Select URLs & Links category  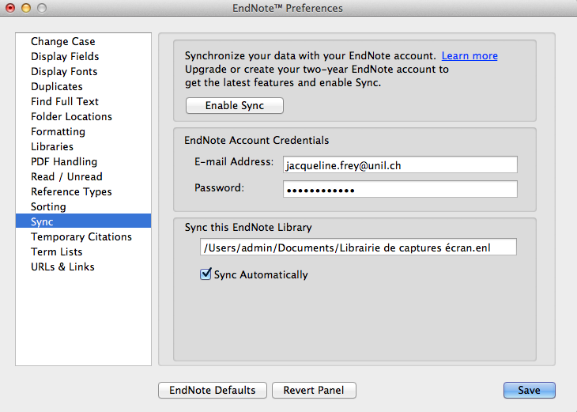click(62, 266)
